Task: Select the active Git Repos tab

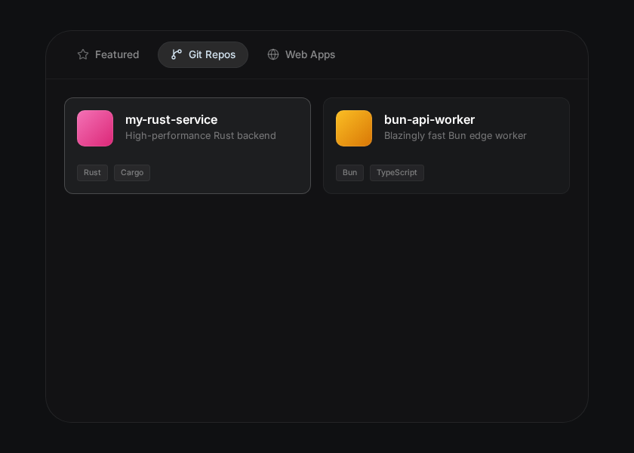Action: click(x=202, y=54)
